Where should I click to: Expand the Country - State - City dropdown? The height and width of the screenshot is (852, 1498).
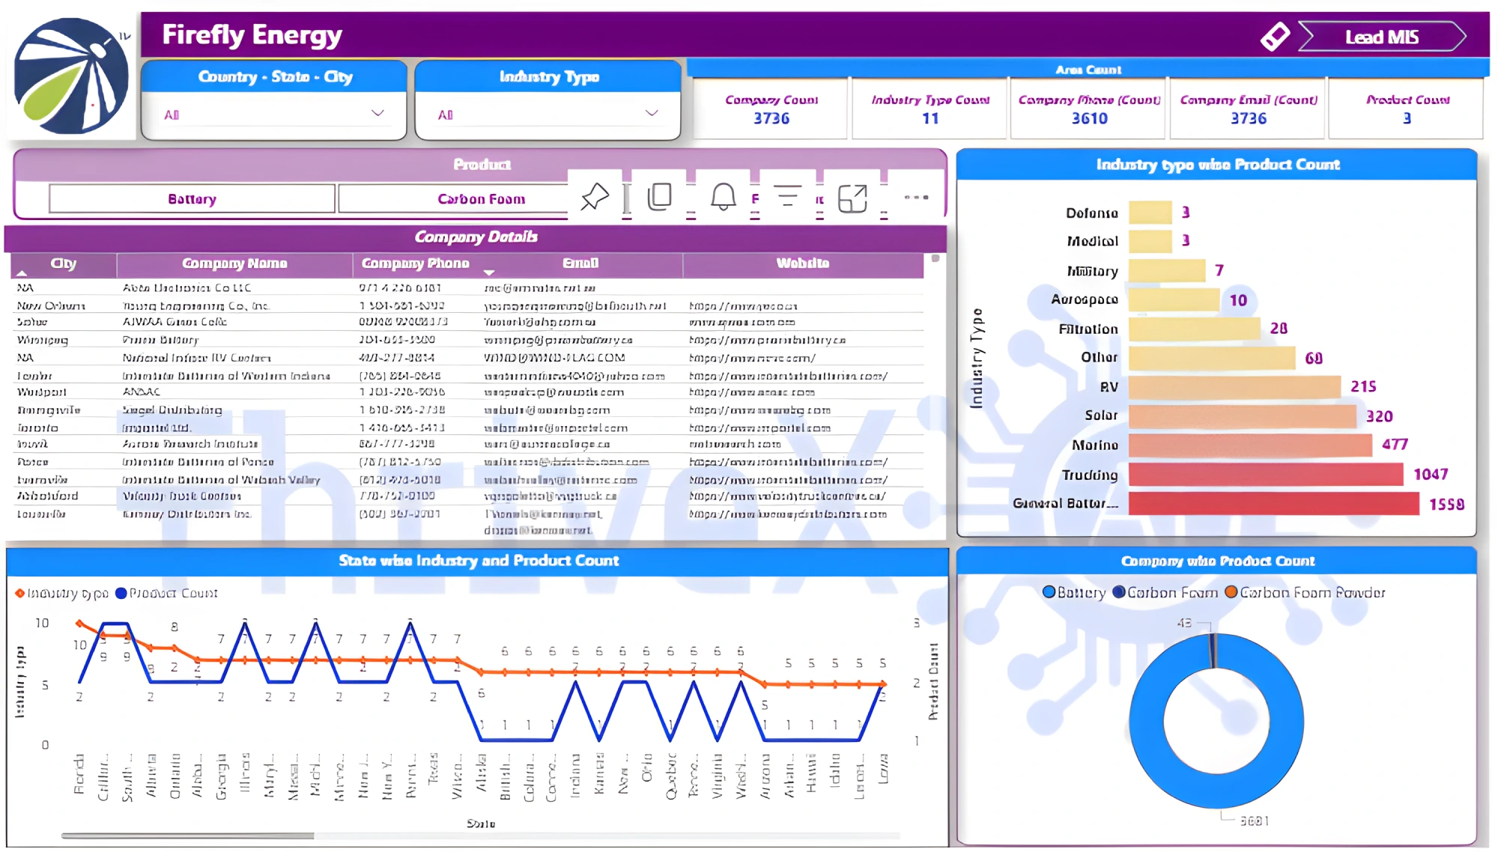tap(377, 114)
